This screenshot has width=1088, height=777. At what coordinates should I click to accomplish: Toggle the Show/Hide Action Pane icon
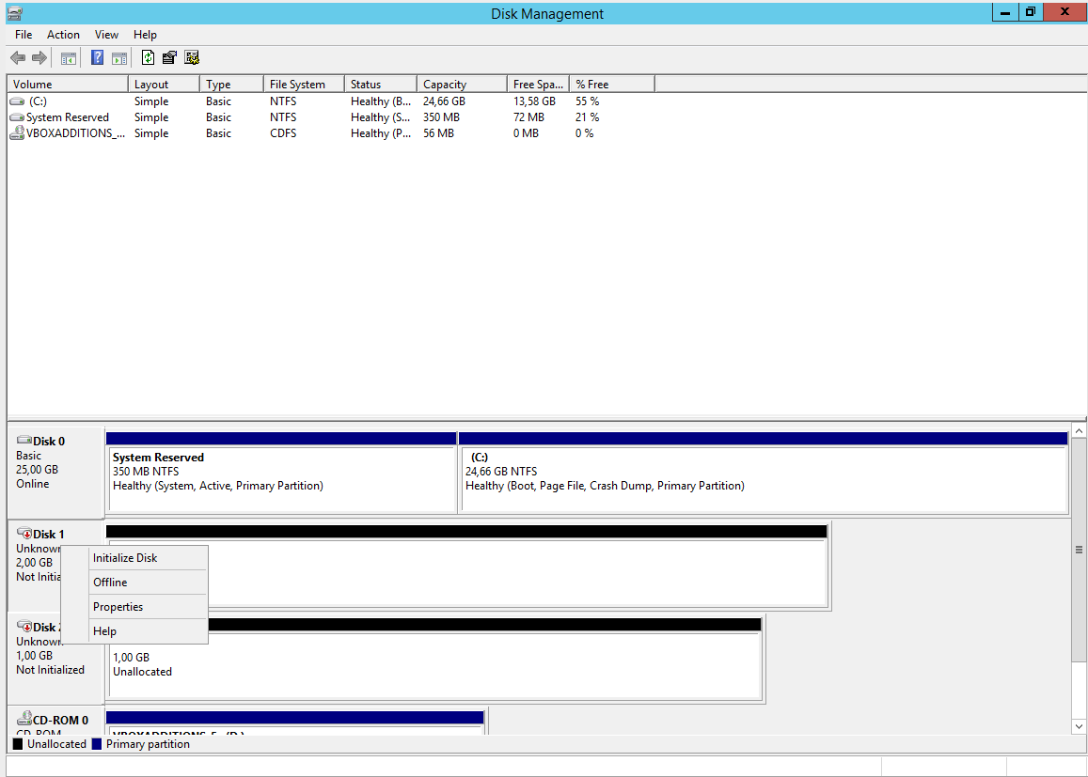pos(119,58)
